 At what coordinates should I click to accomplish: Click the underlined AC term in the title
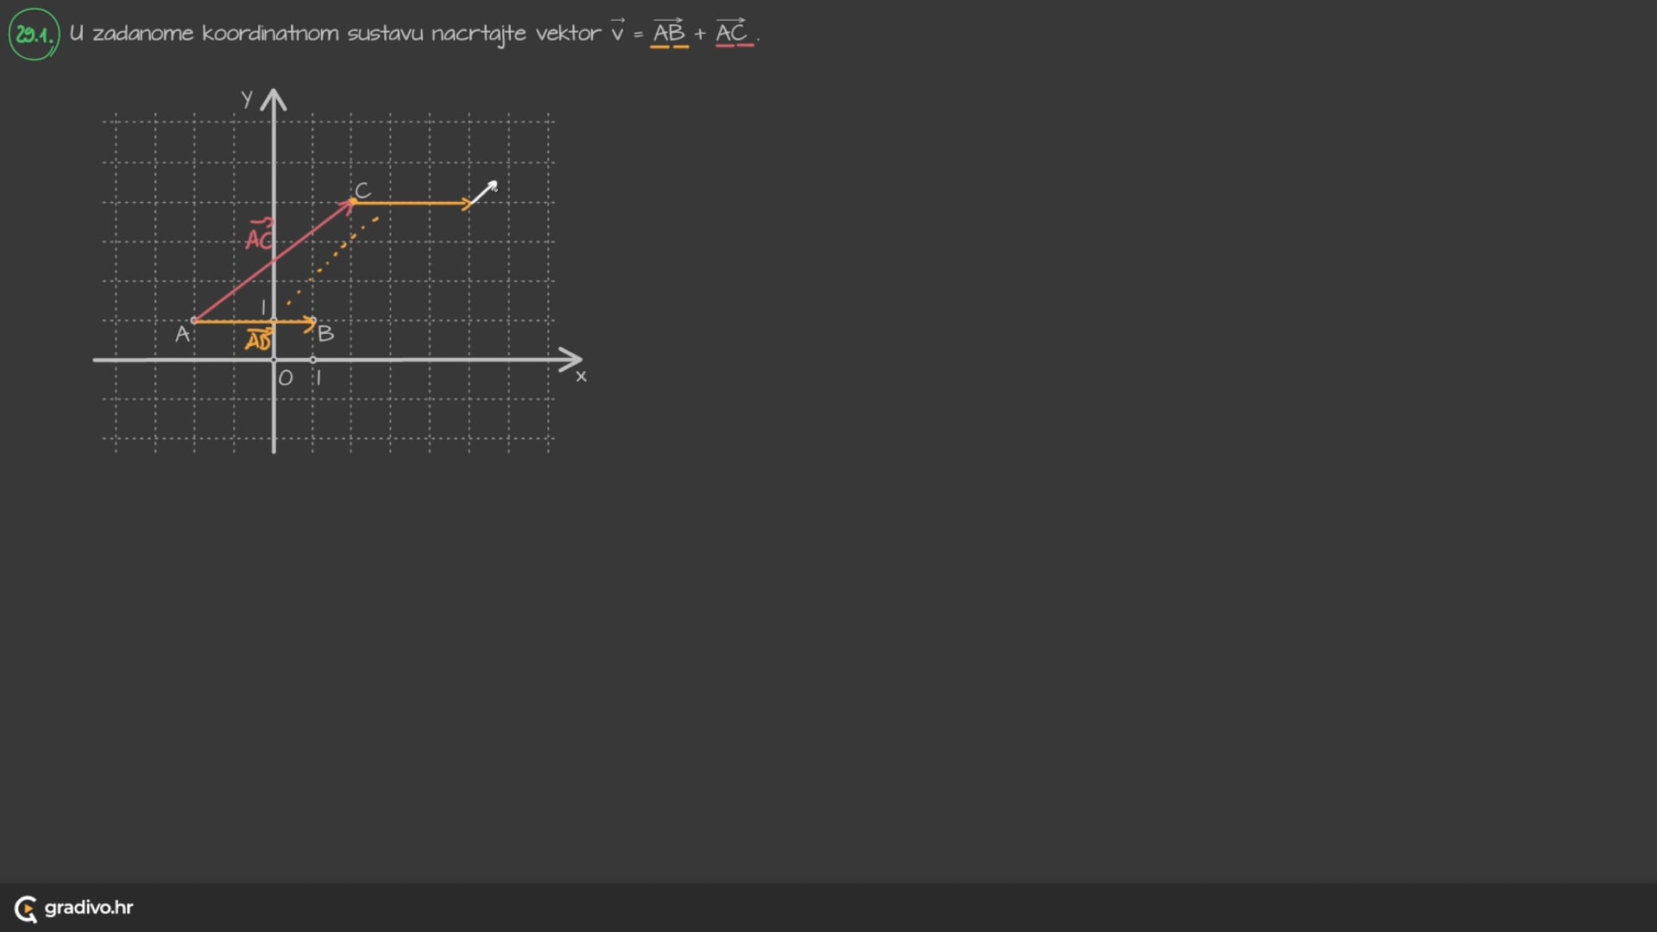tap(732, 34)
